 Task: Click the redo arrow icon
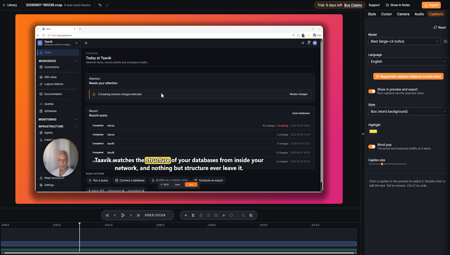coord(107,5)
